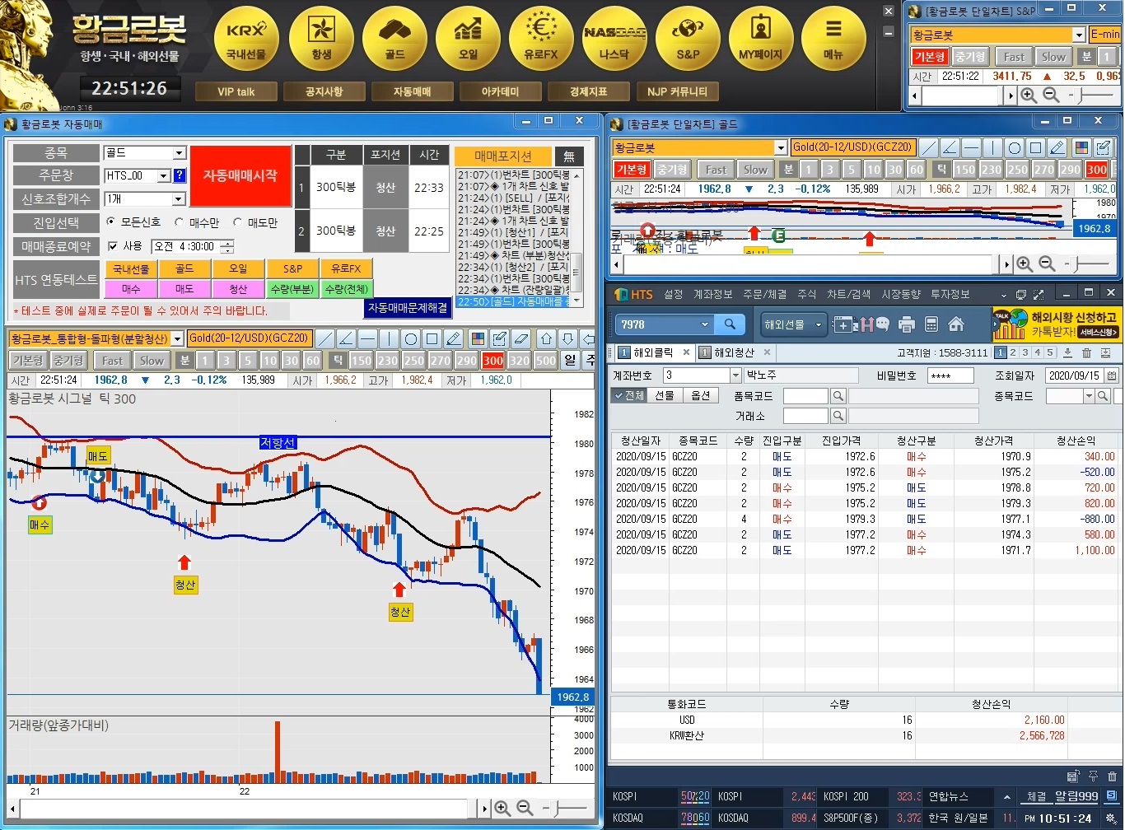Open the 오일 gold coin button
This screenshot has height=830, width=1125.
click(x=468, y=38)
